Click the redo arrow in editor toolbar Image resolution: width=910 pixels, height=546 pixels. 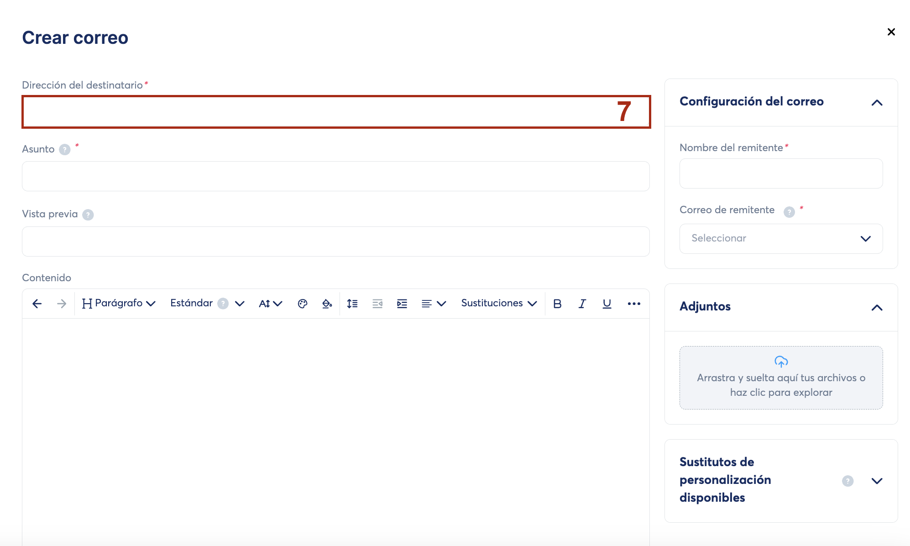(62, 304)
